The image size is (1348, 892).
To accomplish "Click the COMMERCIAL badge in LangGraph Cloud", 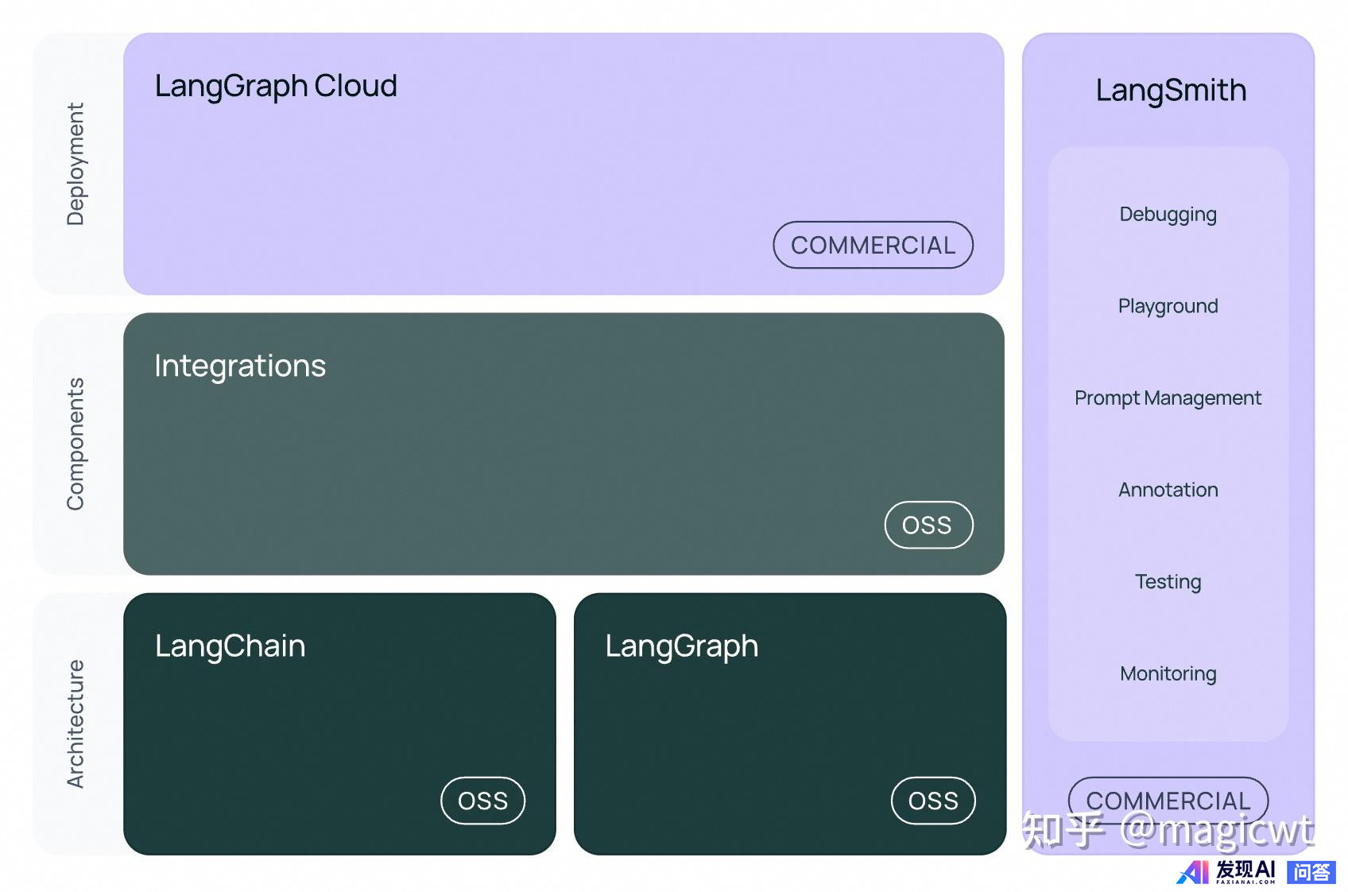I will 873,245.
